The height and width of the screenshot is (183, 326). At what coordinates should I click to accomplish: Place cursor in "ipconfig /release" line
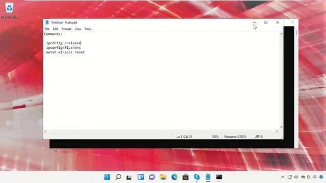point(63,43)
